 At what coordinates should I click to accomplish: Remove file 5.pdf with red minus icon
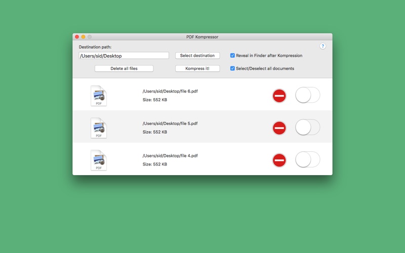click(x=279, y=128)
